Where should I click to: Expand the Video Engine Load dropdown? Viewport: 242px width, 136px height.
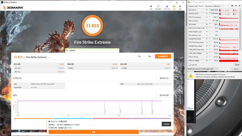207,32
